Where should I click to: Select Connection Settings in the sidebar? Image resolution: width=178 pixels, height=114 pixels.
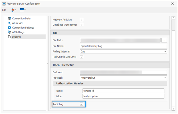[x=23, y=28]
